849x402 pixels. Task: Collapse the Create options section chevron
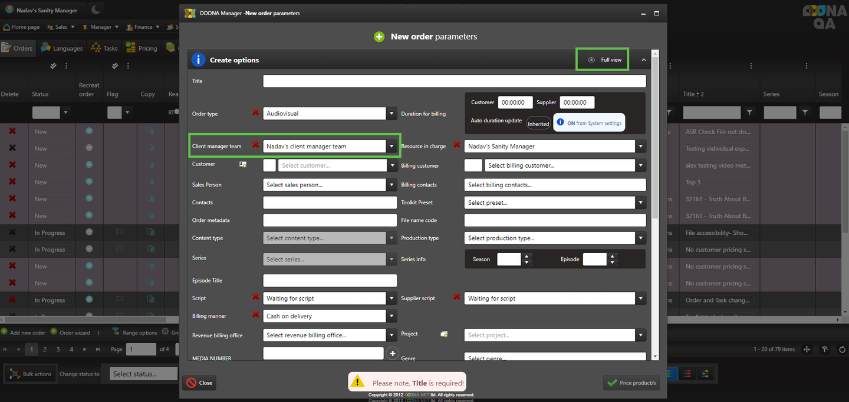point(644,60)
